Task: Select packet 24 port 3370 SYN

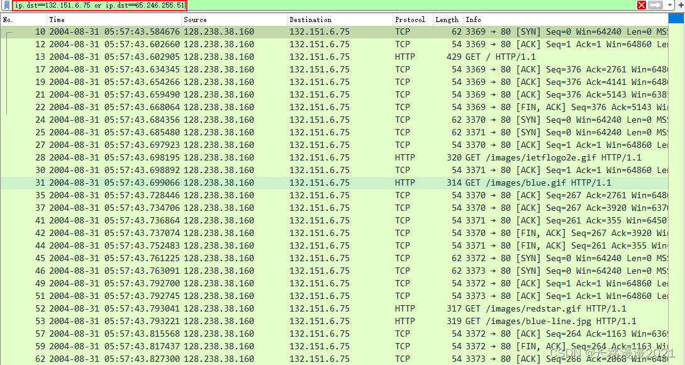Action: (334, 120)
